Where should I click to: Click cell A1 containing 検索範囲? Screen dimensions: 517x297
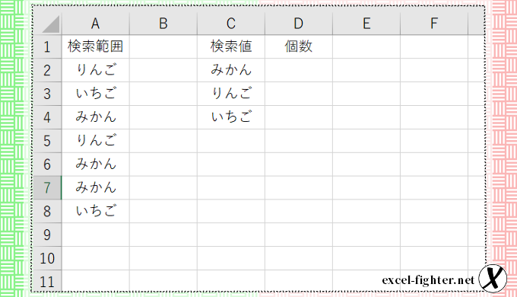point(95,46)
